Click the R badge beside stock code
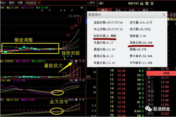Screen dimensions: 176x117 pos(101,3)
